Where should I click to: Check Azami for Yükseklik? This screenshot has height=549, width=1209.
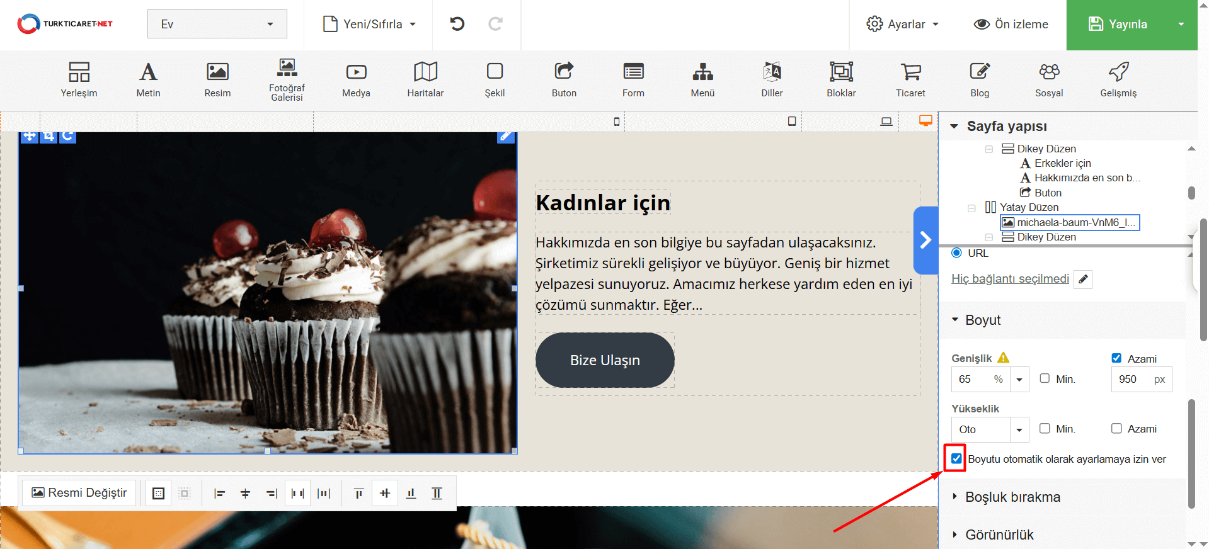pyautogui.click(x=1116, y=428)
